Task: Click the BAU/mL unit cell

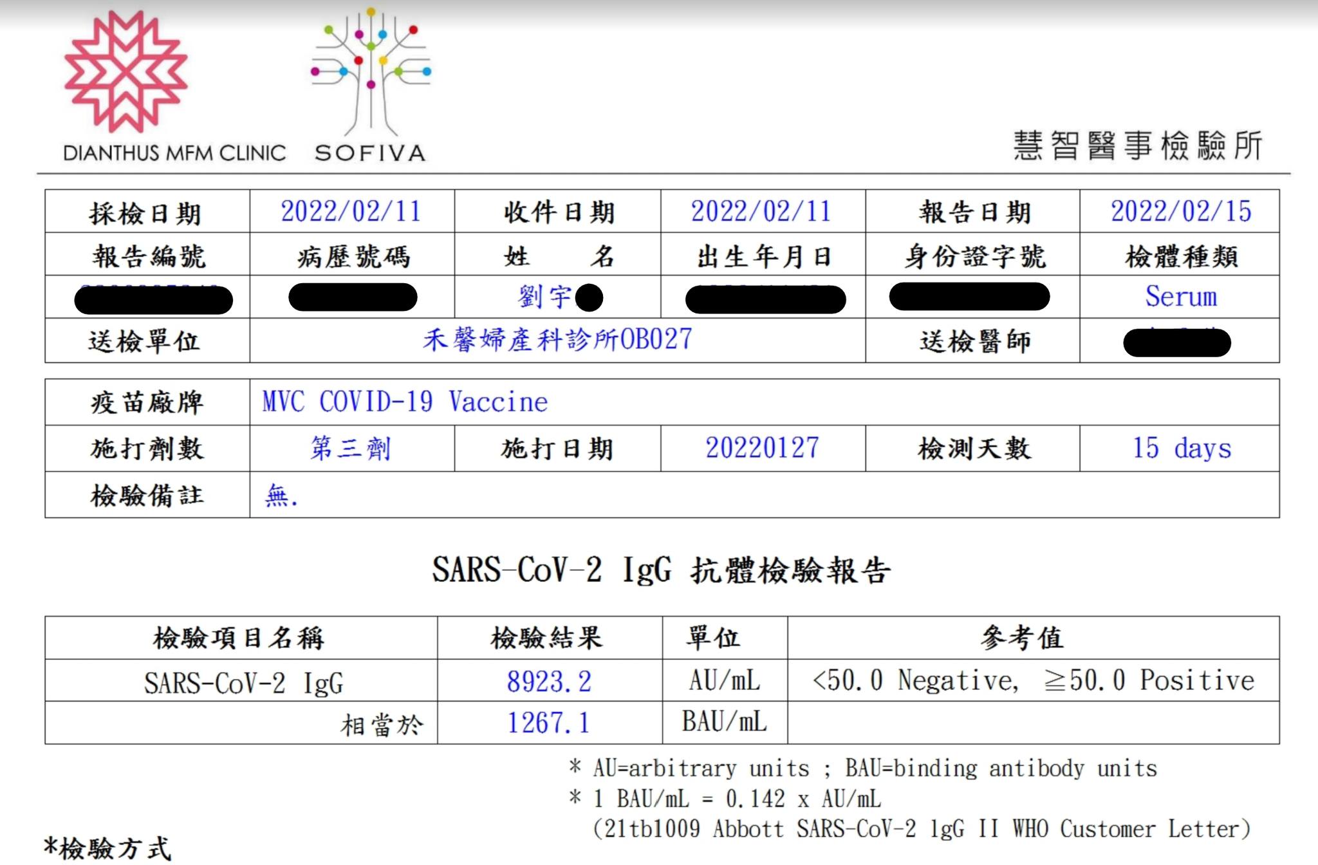Action: [x=725, y=723]
